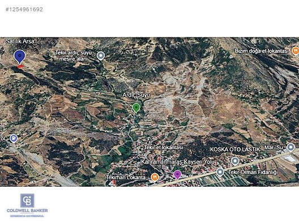The height and width of the screenshot is (224, 299).
Task: Click the listing number #1254961692
Action: (24, 9)
